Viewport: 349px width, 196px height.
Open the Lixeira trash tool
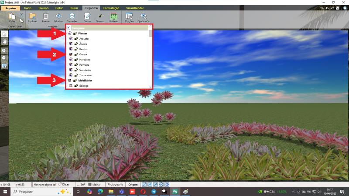pyautogui.click(x=46, y=17)
